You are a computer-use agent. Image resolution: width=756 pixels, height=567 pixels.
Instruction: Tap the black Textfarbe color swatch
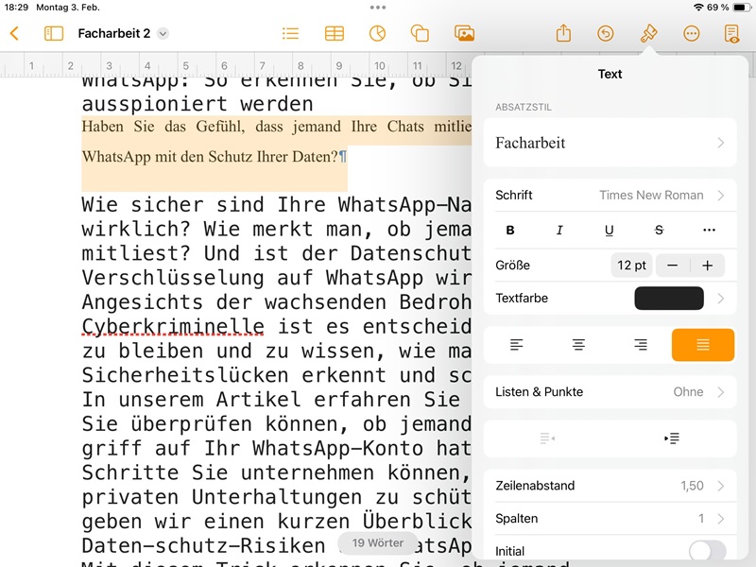coord(669,299)
